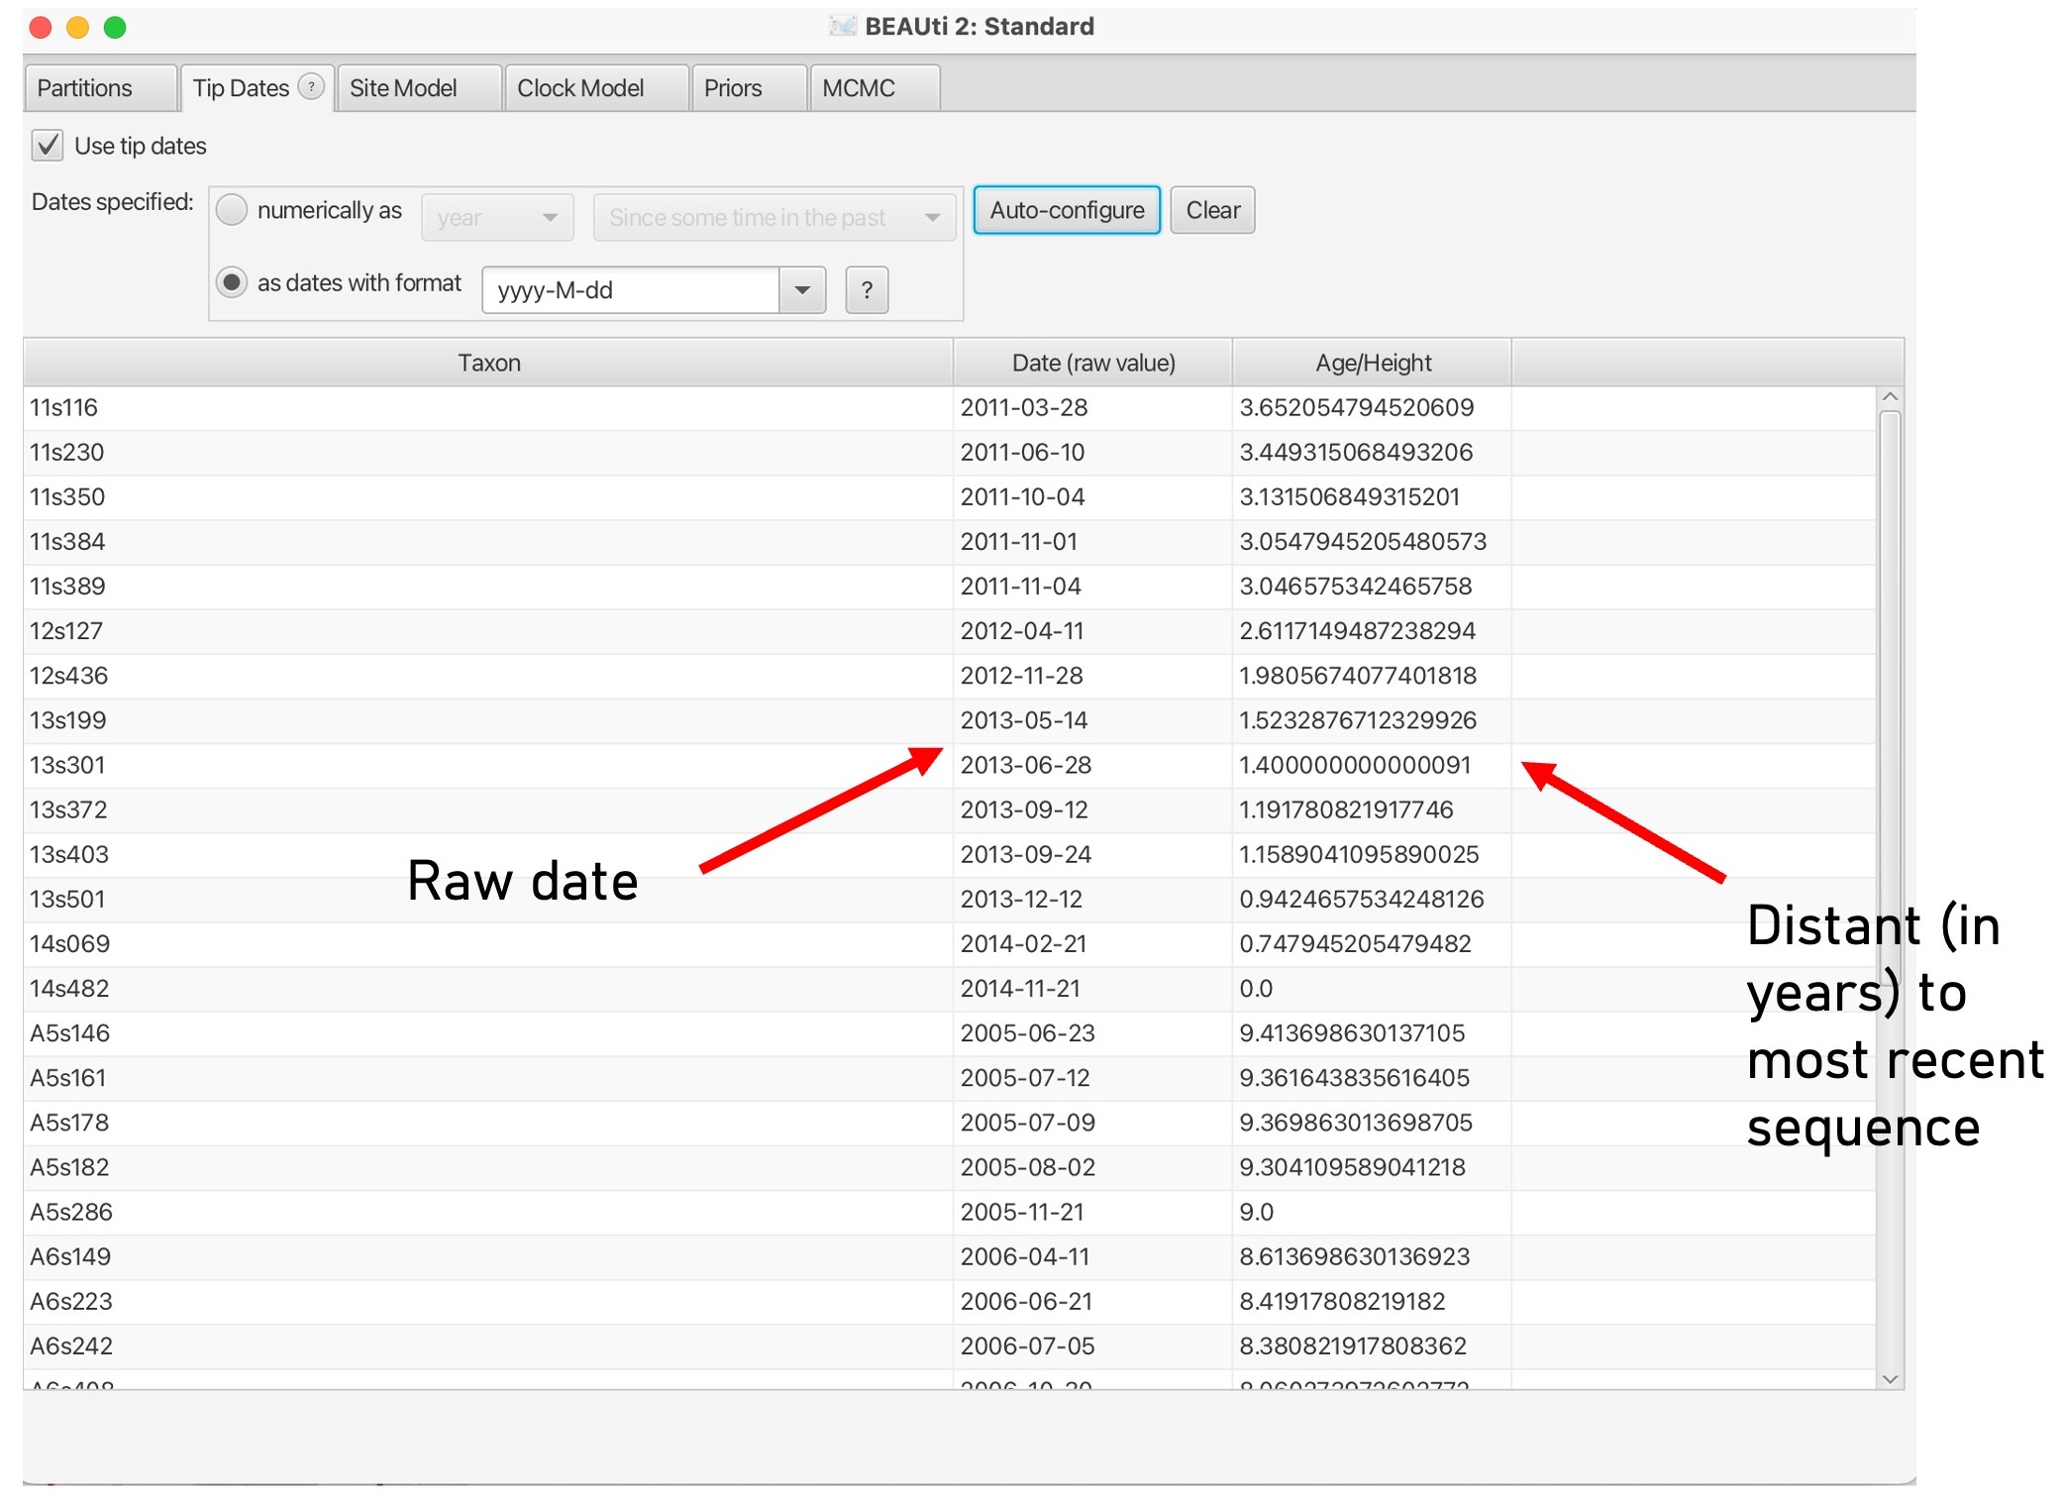Image resolution: width=2063 pixels, height=1507 pixels.
Task: Open 'Since some time in the past' dropdown
Action: (774, 217)
